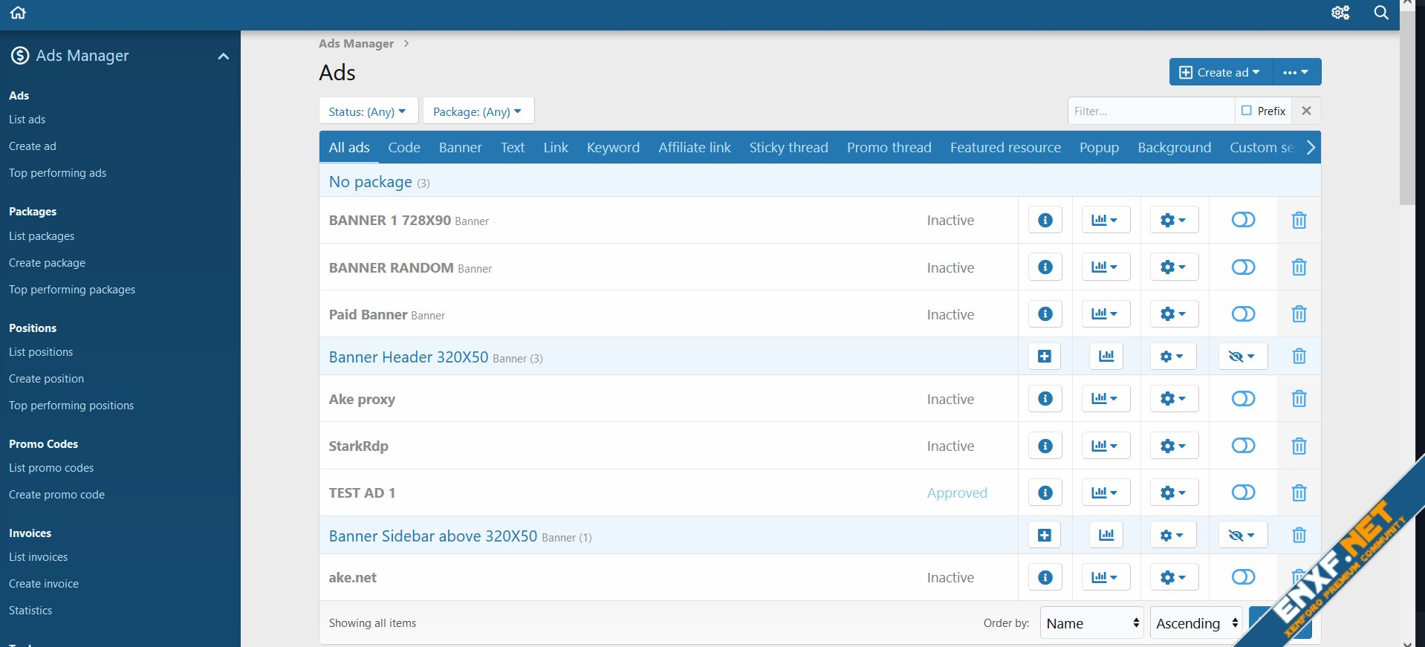Delete the StarkRdp ad
This screenshot has height=647, width=1425.
(x=1299, y=446)
